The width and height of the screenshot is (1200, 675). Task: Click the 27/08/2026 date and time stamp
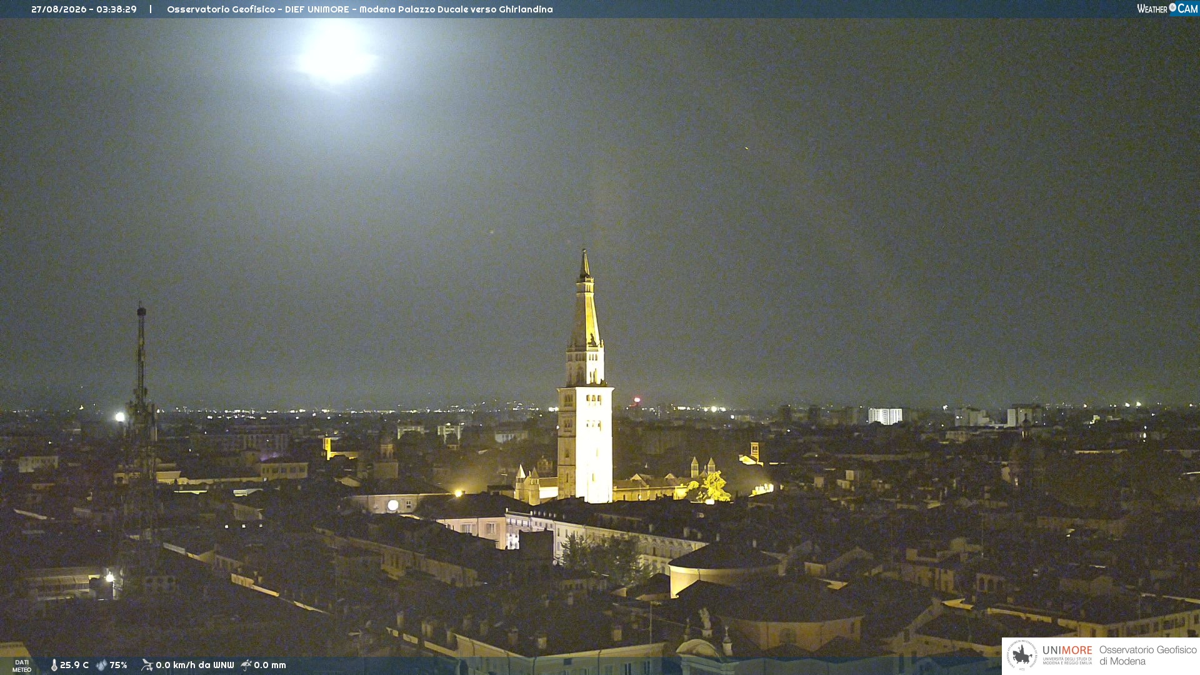[84, 9]
